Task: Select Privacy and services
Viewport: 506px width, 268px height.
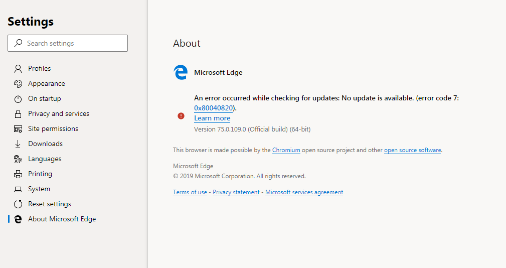Action: click(58, 113)
